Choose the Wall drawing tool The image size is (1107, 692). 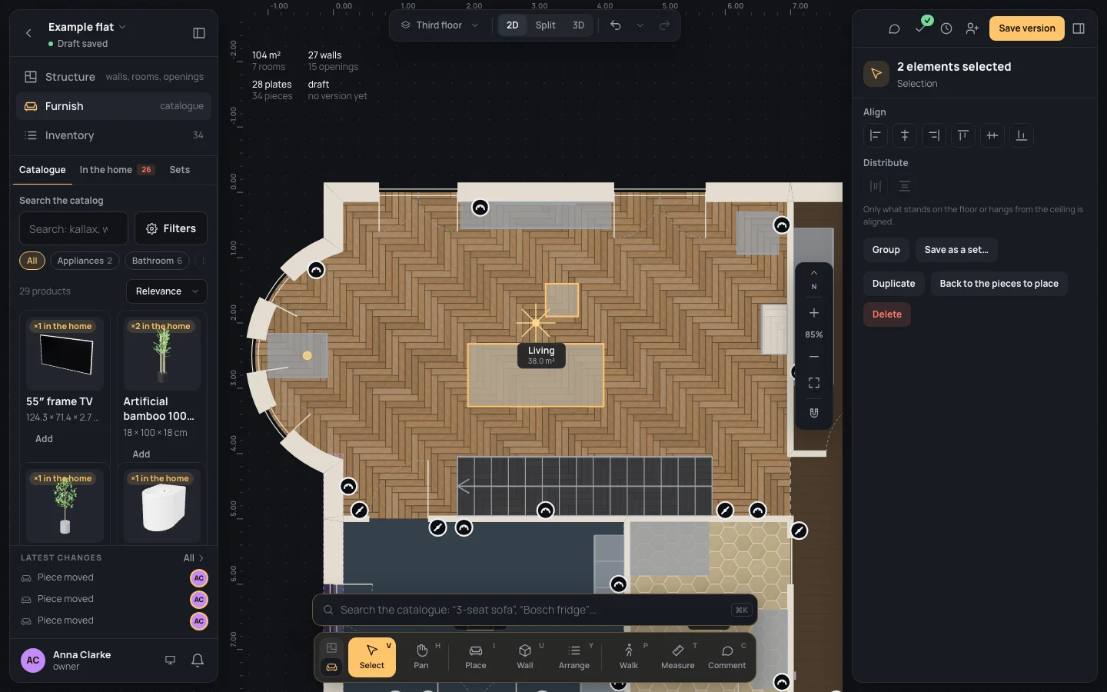coord(525,657)
